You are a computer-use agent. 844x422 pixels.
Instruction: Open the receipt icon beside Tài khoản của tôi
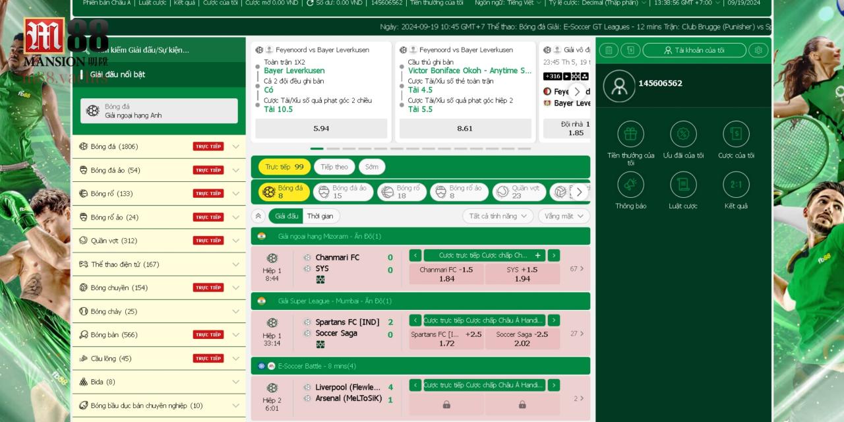point(630,50)
